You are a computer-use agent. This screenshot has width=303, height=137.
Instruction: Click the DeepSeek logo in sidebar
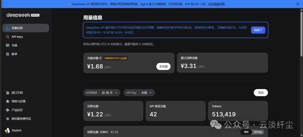click(18, 15)
